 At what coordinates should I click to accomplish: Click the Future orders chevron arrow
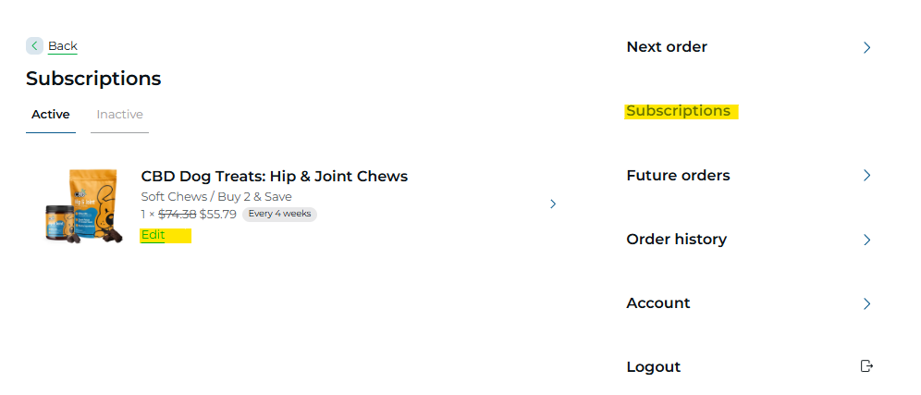pos(866,176)
